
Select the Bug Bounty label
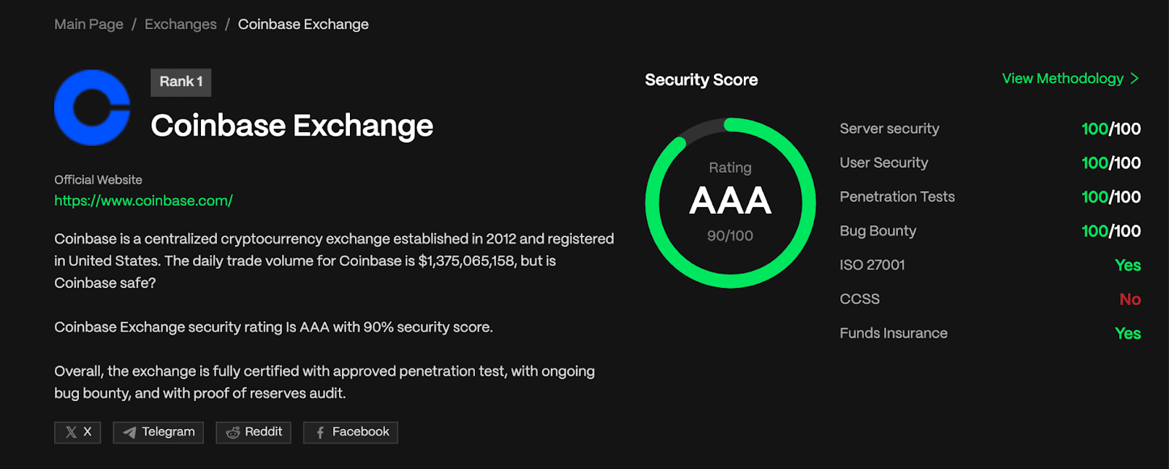(x=877, y=230)
